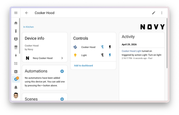Open the test tube sidebar icon
This screenshot has width=179, height=115.
coord(16,31)
